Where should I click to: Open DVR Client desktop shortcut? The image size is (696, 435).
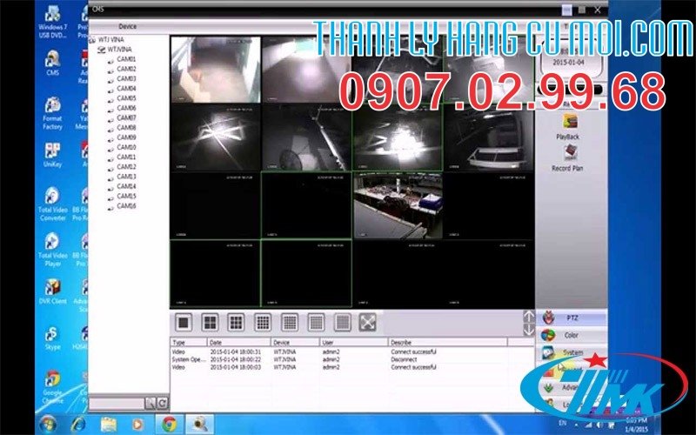(x=52, y=291)
